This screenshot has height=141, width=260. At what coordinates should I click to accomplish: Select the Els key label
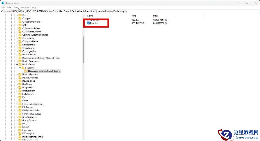tap(24, 98)
